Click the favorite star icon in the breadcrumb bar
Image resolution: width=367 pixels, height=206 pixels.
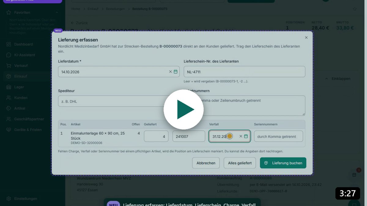pyautogui.click(x=355, y=9)
